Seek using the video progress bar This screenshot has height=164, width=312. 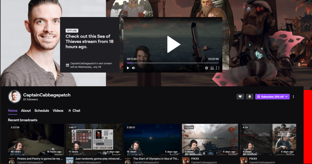point(173,63)
